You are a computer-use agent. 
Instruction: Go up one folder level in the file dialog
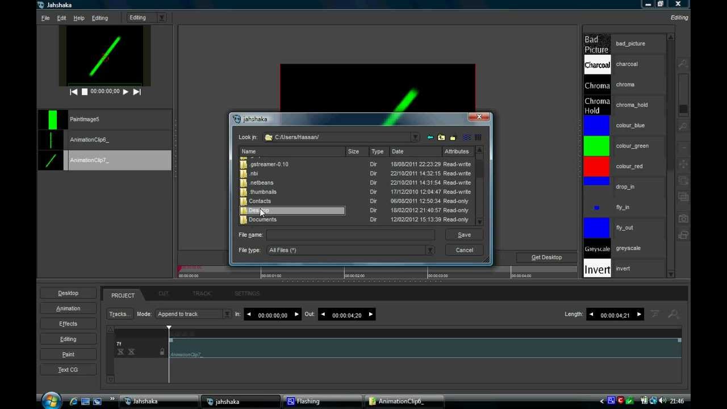click(x=441, y=137)
